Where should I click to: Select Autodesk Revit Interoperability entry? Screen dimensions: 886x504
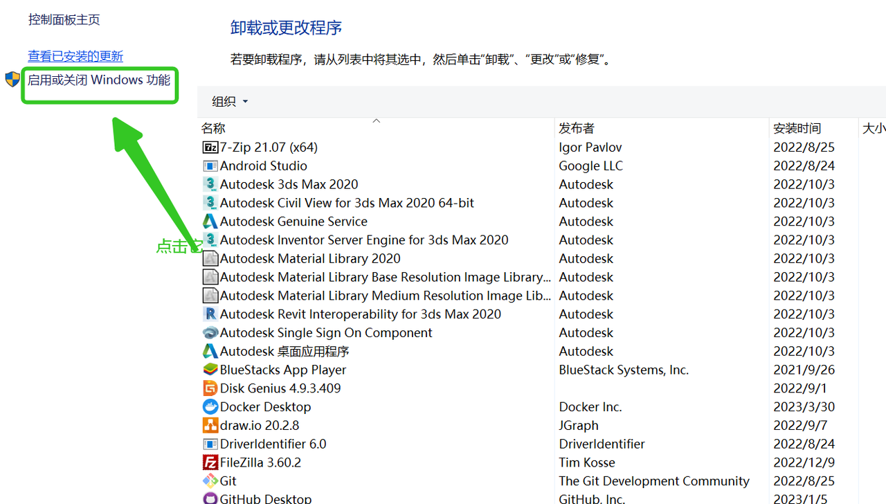pyautogui.click(x=361, y=314)
